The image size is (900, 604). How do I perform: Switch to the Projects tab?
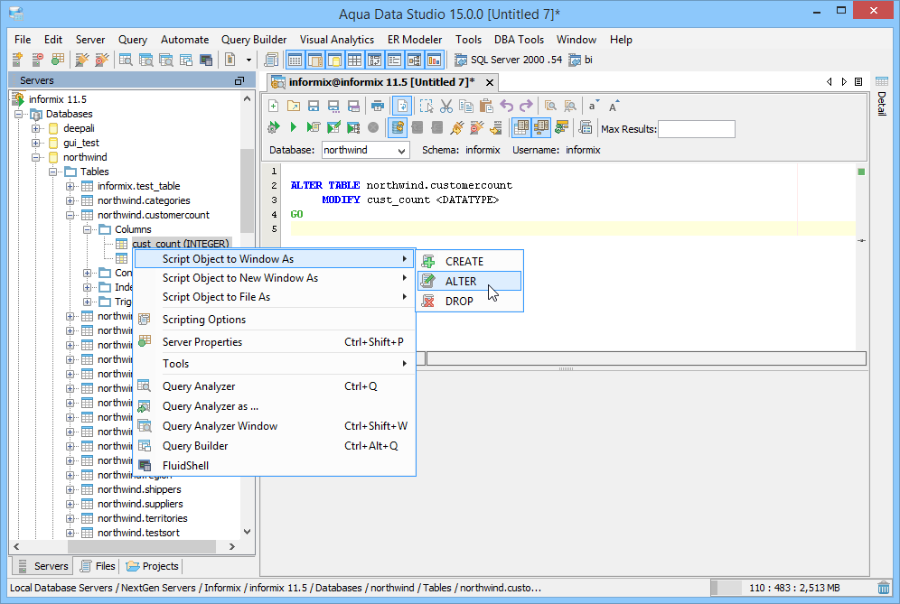point(153,566)
